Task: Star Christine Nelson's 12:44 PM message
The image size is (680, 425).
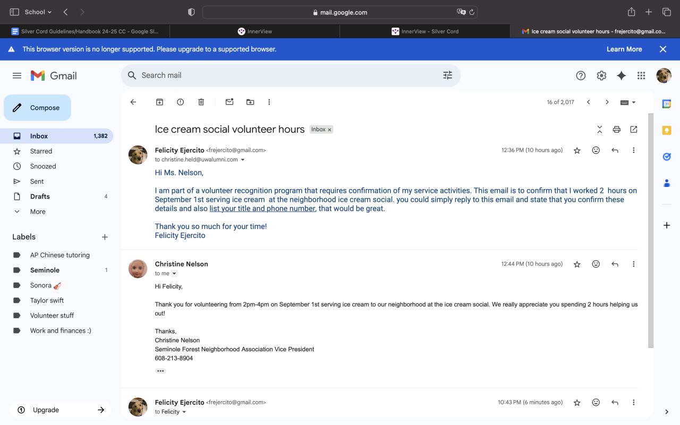Action: (x=577, y=264)
